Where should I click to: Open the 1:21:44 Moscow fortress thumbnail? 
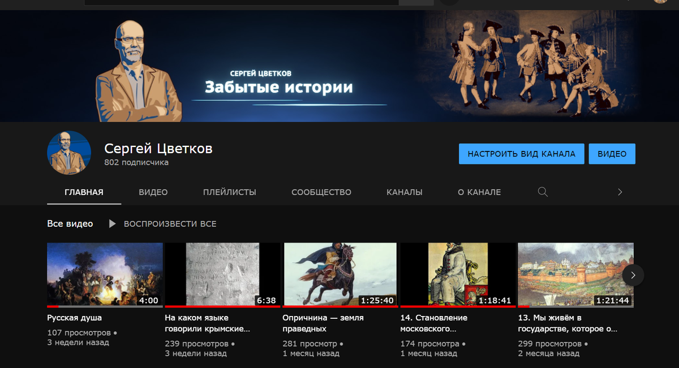click(575, 275)
